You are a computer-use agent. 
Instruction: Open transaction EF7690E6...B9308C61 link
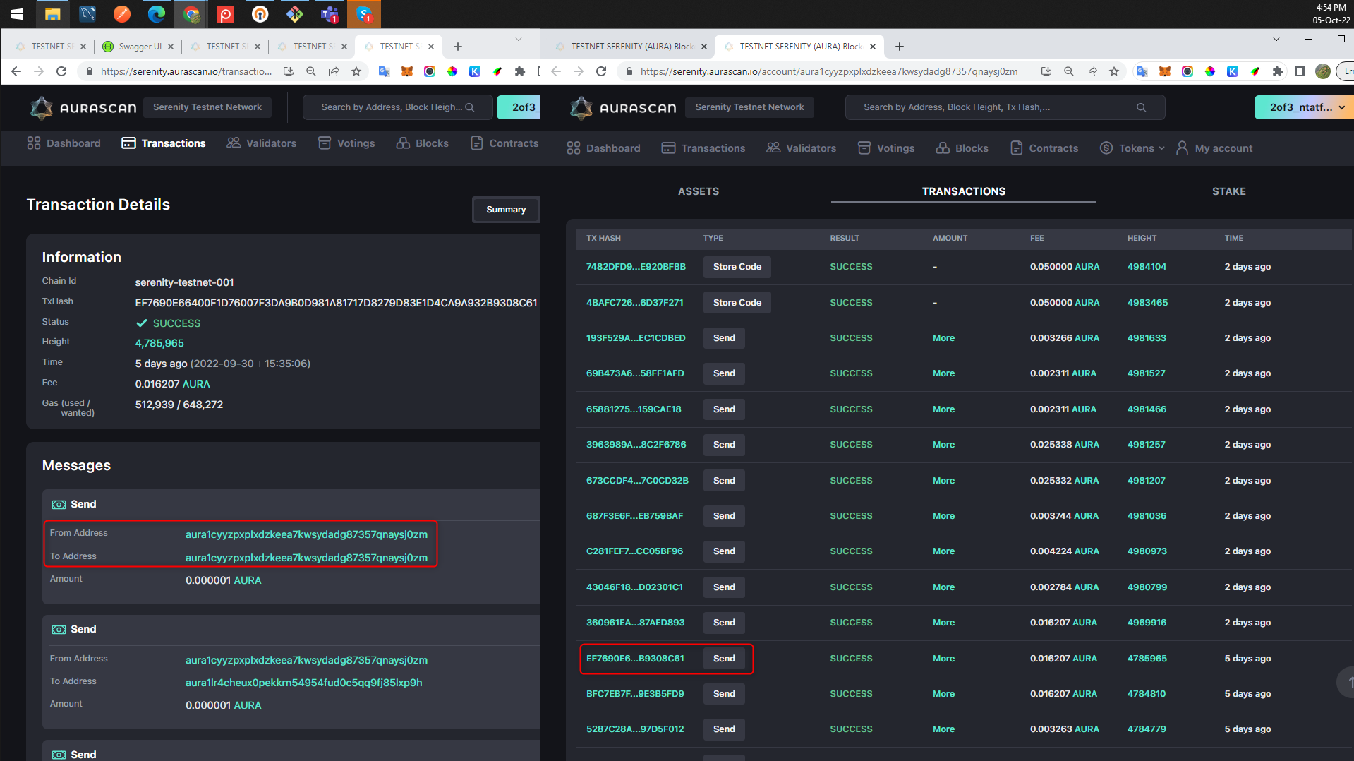tap(635, 659)
